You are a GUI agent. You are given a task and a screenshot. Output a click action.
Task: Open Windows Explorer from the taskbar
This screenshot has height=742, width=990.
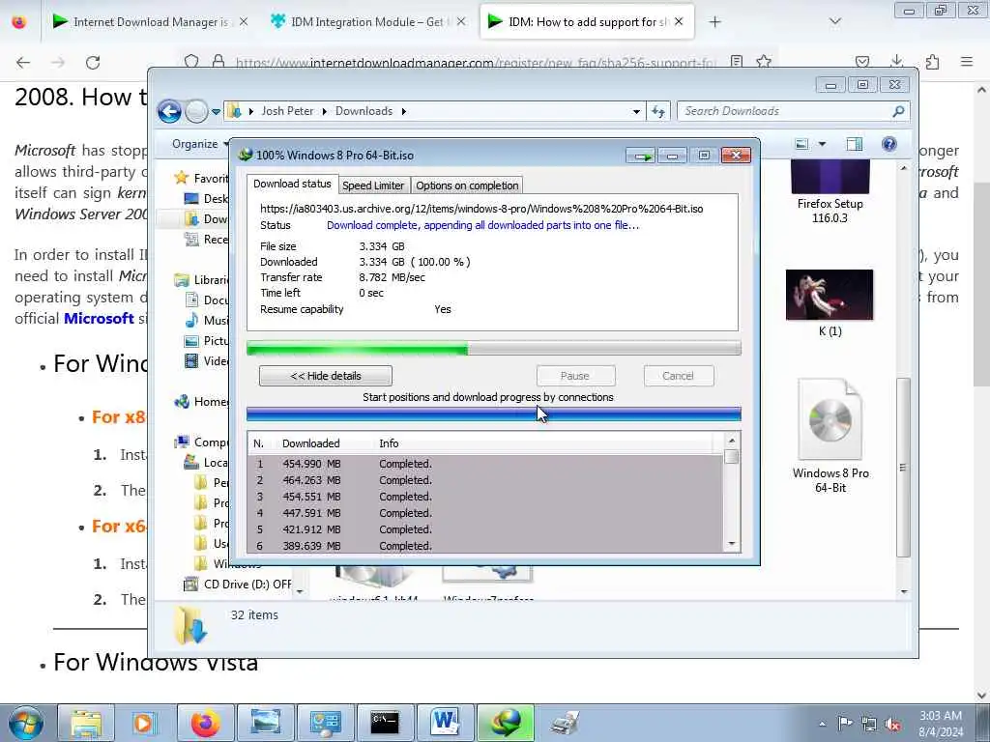[86, 723]
